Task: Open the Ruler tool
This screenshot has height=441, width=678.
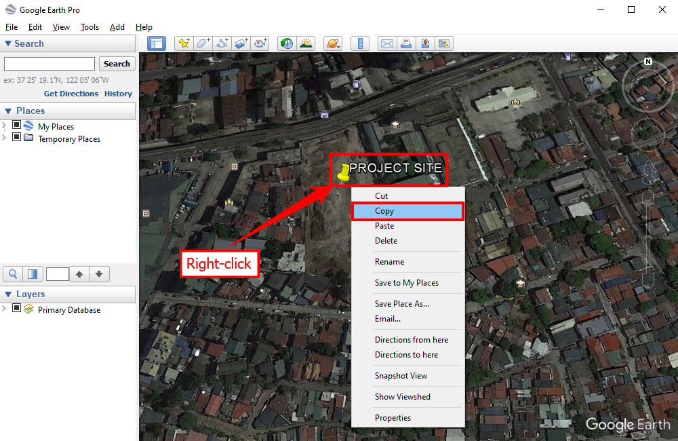Action: 360,43
